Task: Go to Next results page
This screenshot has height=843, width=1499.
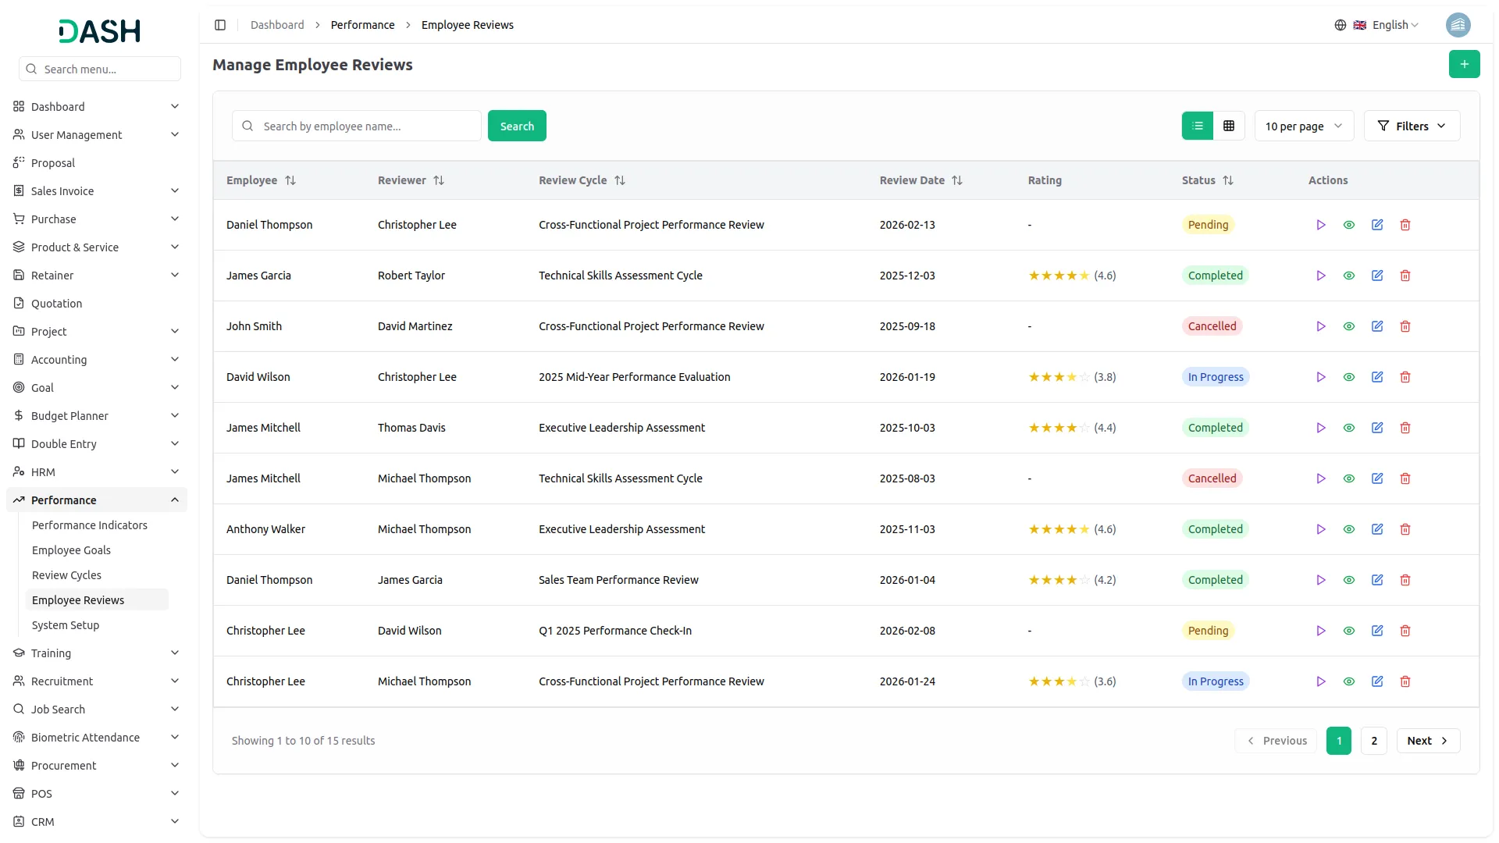Action: [1427, 741]
